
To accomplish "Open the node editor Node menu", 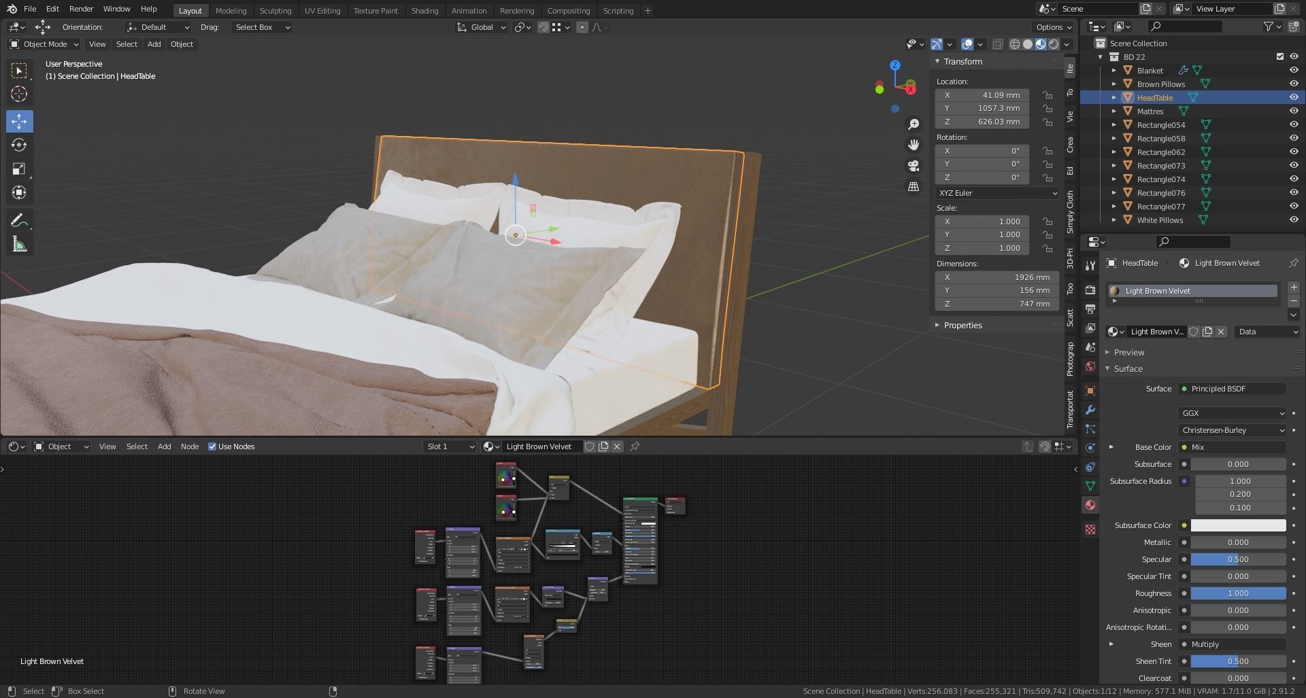I will (x=190, y=447).
